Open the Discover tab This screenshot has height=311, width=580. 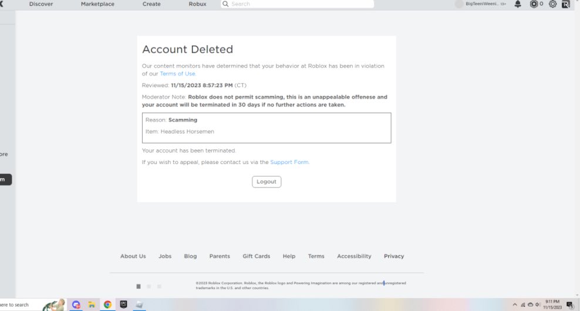(x=41, y=4)
